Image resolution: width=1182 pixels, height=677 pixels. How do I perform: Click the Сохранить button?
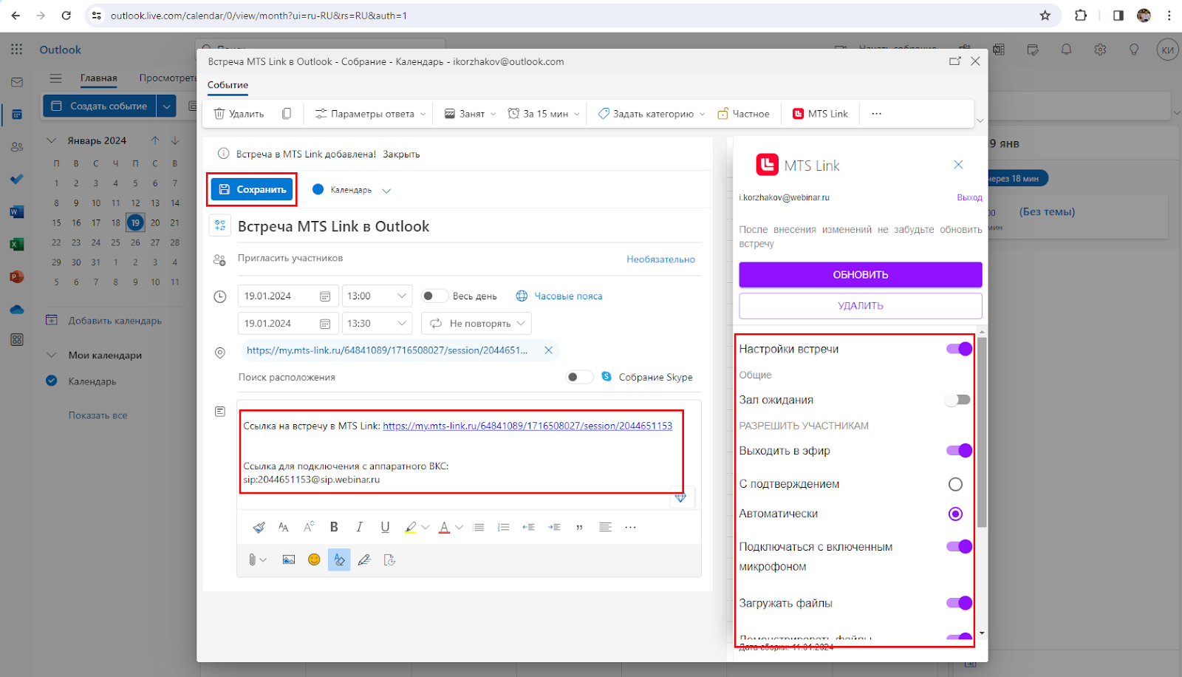point(253,190)
